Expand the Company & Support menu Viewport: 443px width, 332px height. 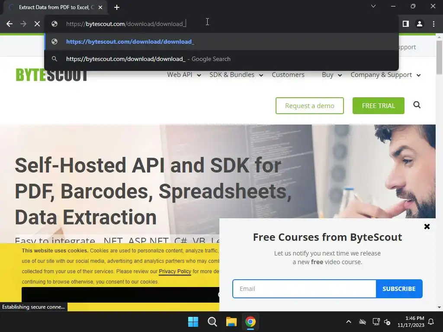(x=385, y=75)
